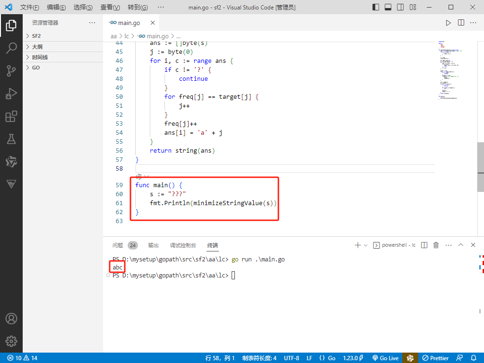Image resolution: width=484 pixels, height=363 pixels.
Task: Change tab size setting in status bar
Action: 259,358
